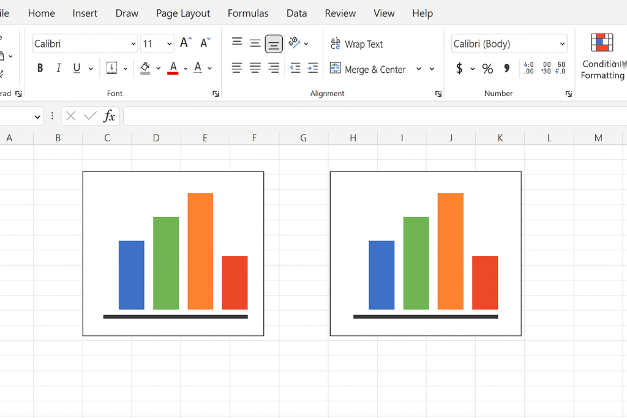This screenshot has height=418, width=627.
Task: Click the 50 .0 number format icon
Action: pyautogui.click(x=561, y=68)
